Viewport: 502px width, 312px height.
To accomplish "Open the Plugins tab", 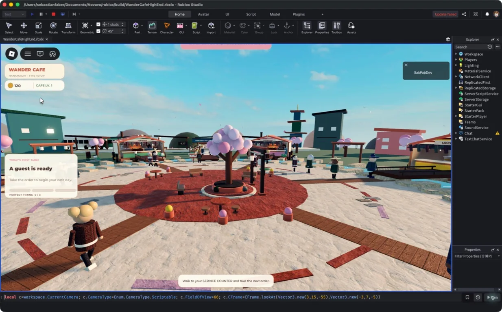I will point(299,14).
